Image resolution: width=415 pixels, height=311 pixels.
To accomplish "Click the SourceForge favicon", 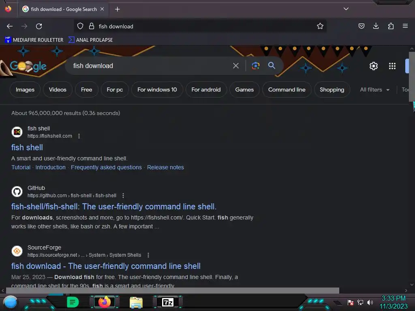I will (x=17, y=251).
